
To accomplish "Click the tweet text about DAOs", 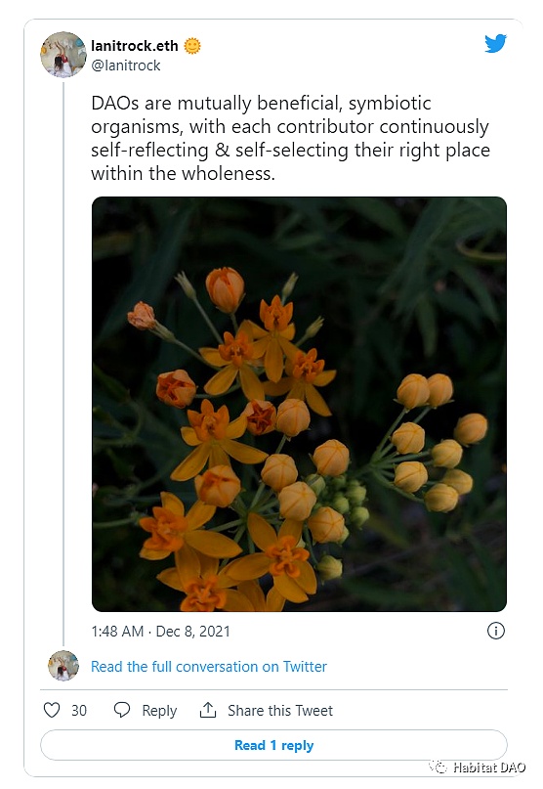I will pyautogui.click(x=290, y=138).
